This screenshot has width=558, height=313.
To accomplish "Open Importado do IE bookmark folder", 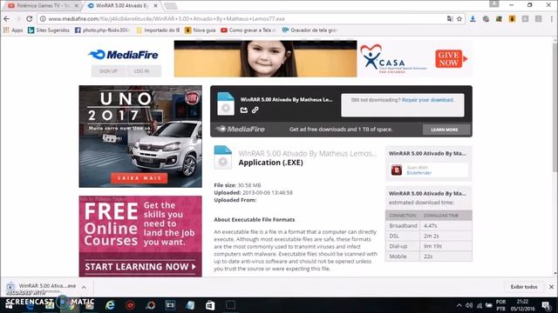I will pos(159,30).
